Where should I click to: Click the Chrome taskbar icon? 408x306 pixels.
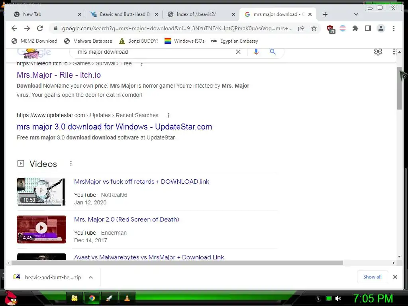click(x=92, y=298)
